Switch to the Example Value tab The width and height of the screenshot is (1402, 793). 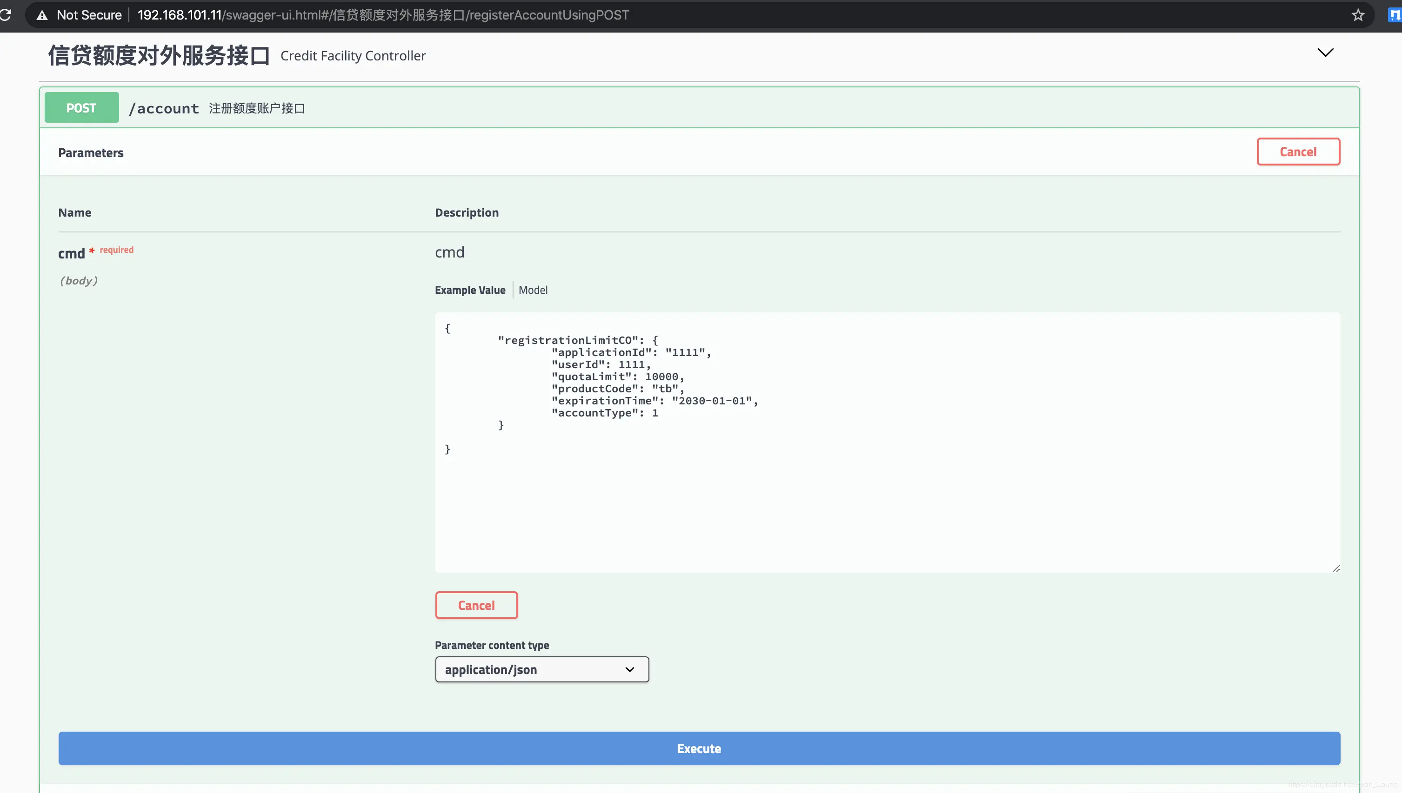470,291
